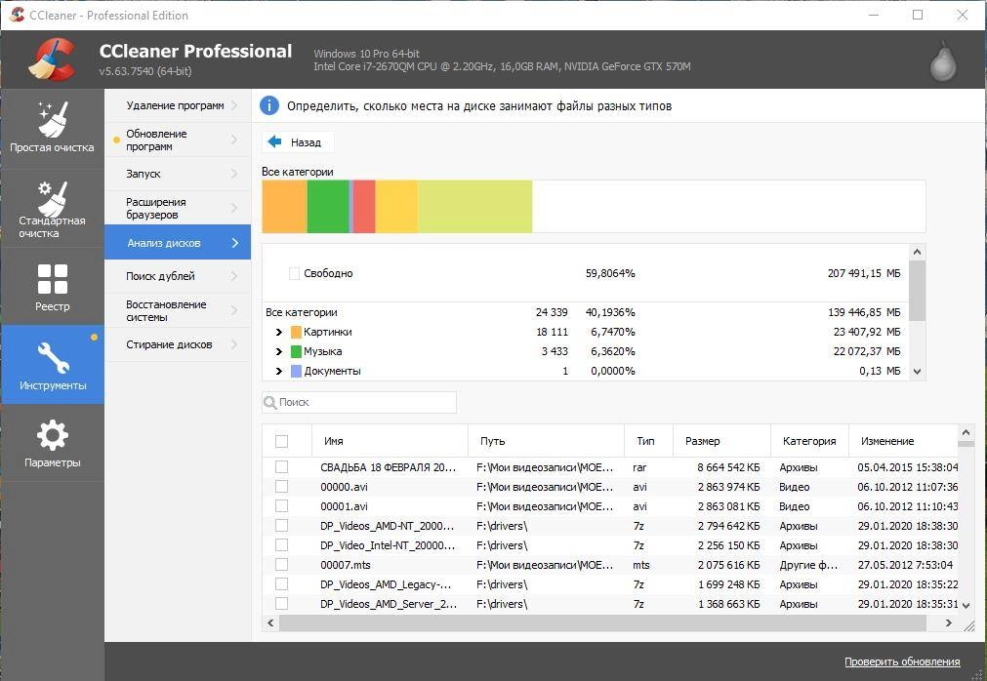
Task: Click file table horizontal scroll right arrow
Action: coord(949,623)
